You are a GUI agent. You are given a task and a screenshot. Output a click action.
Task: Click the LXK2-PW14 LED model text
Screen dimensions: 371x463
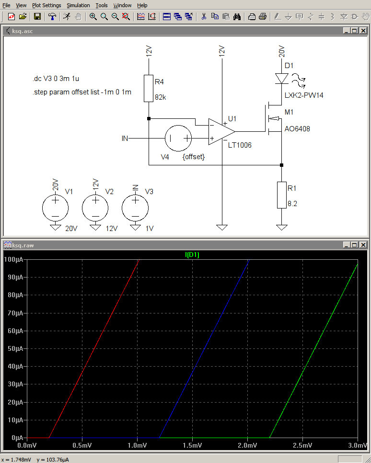(x=304, y=95)
